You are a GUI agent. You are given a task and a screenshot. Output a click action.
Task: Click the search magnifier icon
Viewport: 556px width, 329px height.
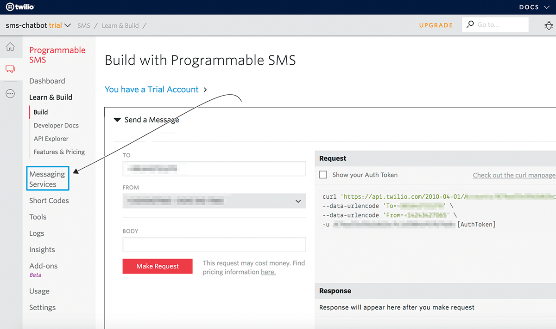470,24
